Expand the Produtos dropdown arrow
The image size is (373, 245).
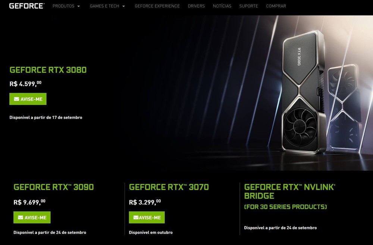pos(79,6)
